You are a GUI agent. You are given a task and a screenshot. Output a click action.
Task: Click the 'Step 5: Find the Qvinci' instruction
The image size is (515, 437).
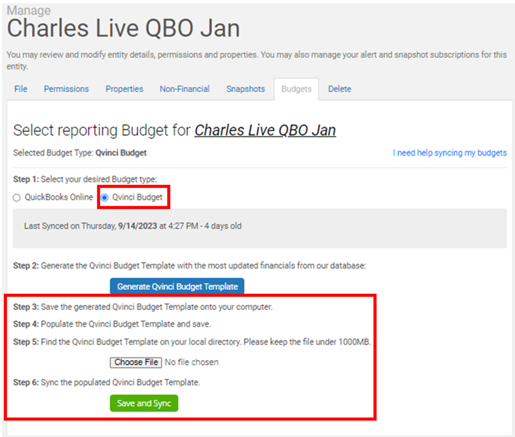click(192, 342)
